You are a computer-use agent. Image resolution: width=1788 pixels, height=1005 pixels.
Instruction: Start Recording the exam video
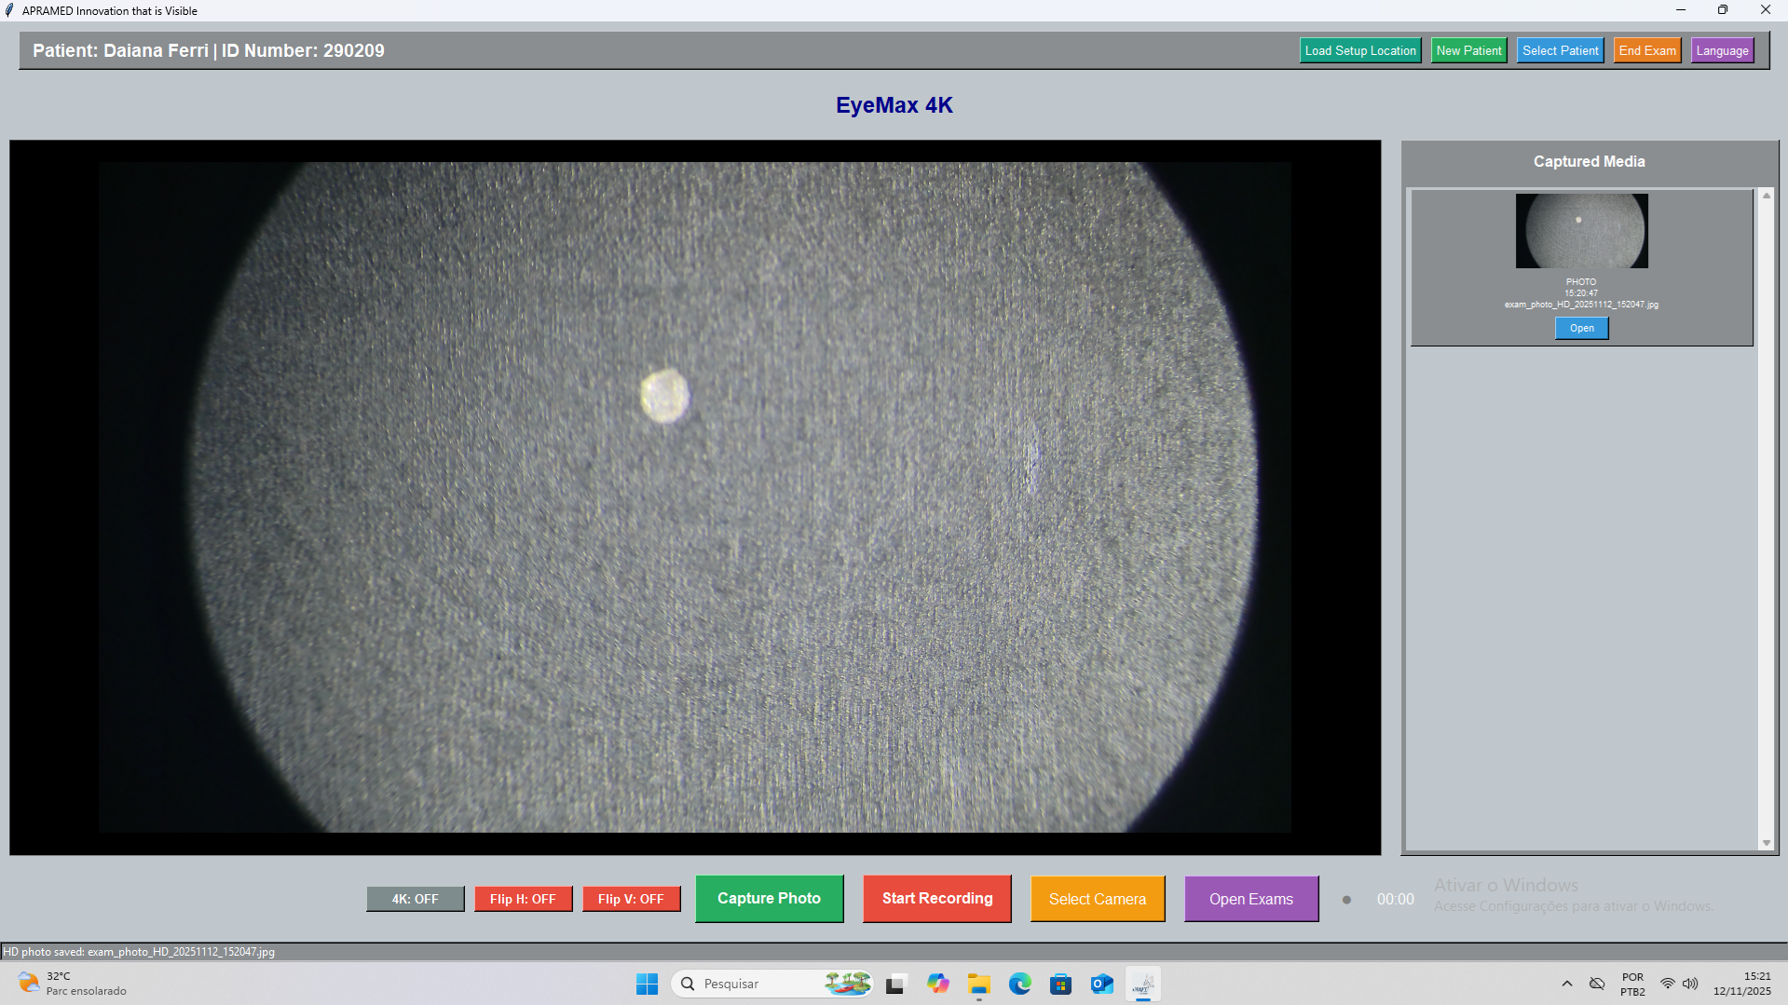point(937,899)
